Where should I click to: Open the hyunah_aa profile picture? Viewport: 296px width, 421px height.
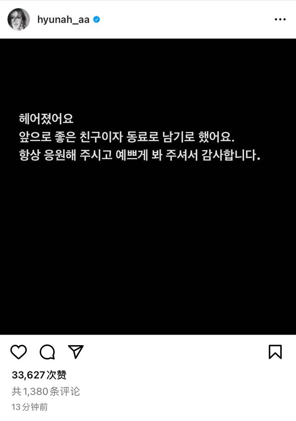click(18, 19)
